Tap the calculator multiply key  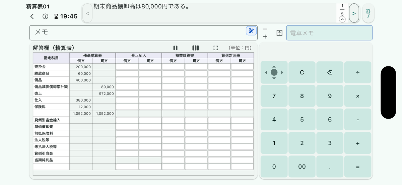click(358, 96)
